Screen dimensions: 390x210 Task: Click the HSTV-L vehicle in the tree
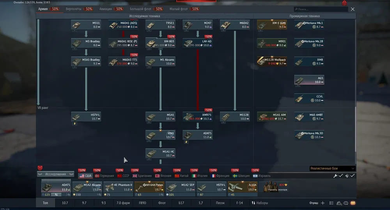[x=86, y=116]
